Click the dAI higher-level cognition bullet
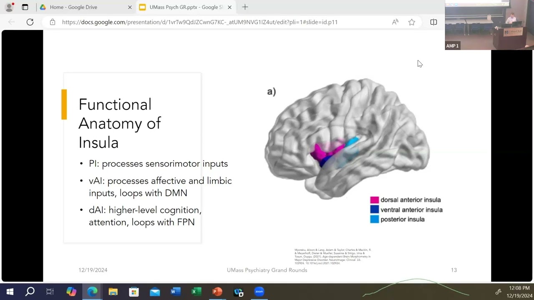Screen dimensions: 534x300 coord(145,216)
